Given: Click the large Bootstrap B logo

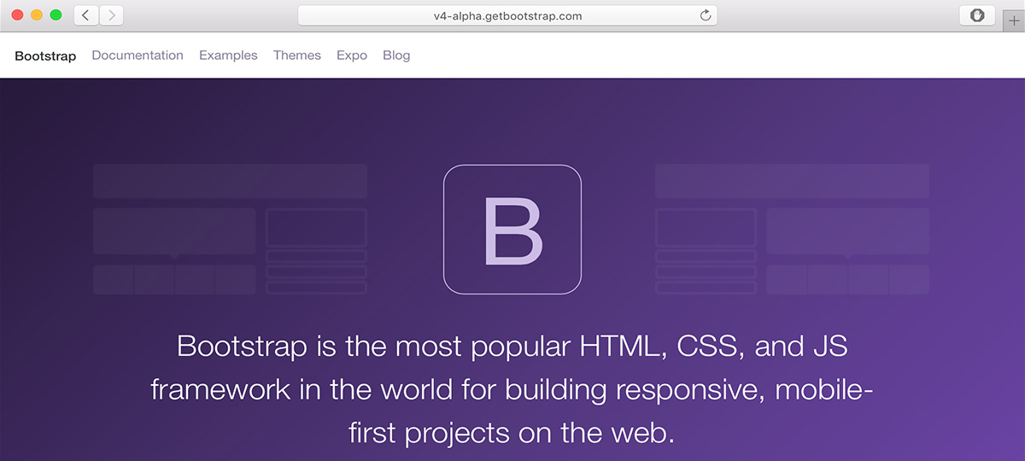Looking at the screenshot, I should pyautogui.click(x=512, y=230).
